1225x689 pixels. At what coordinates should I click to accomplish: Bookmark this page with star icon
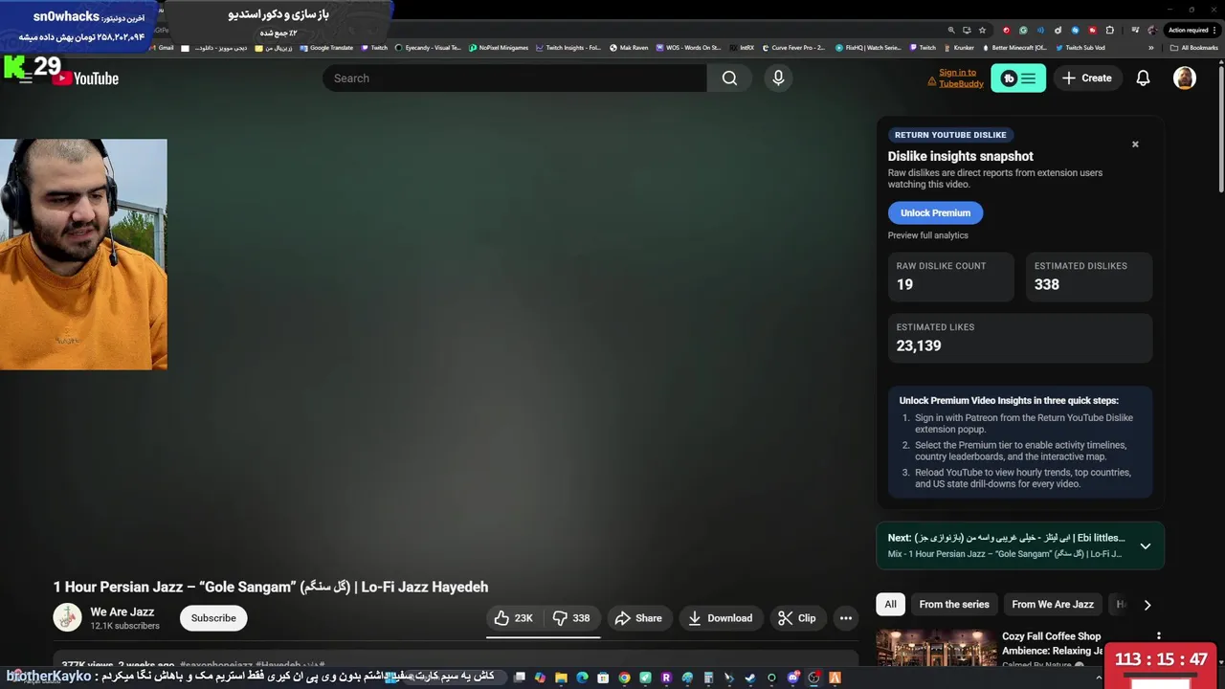[982, 30]
